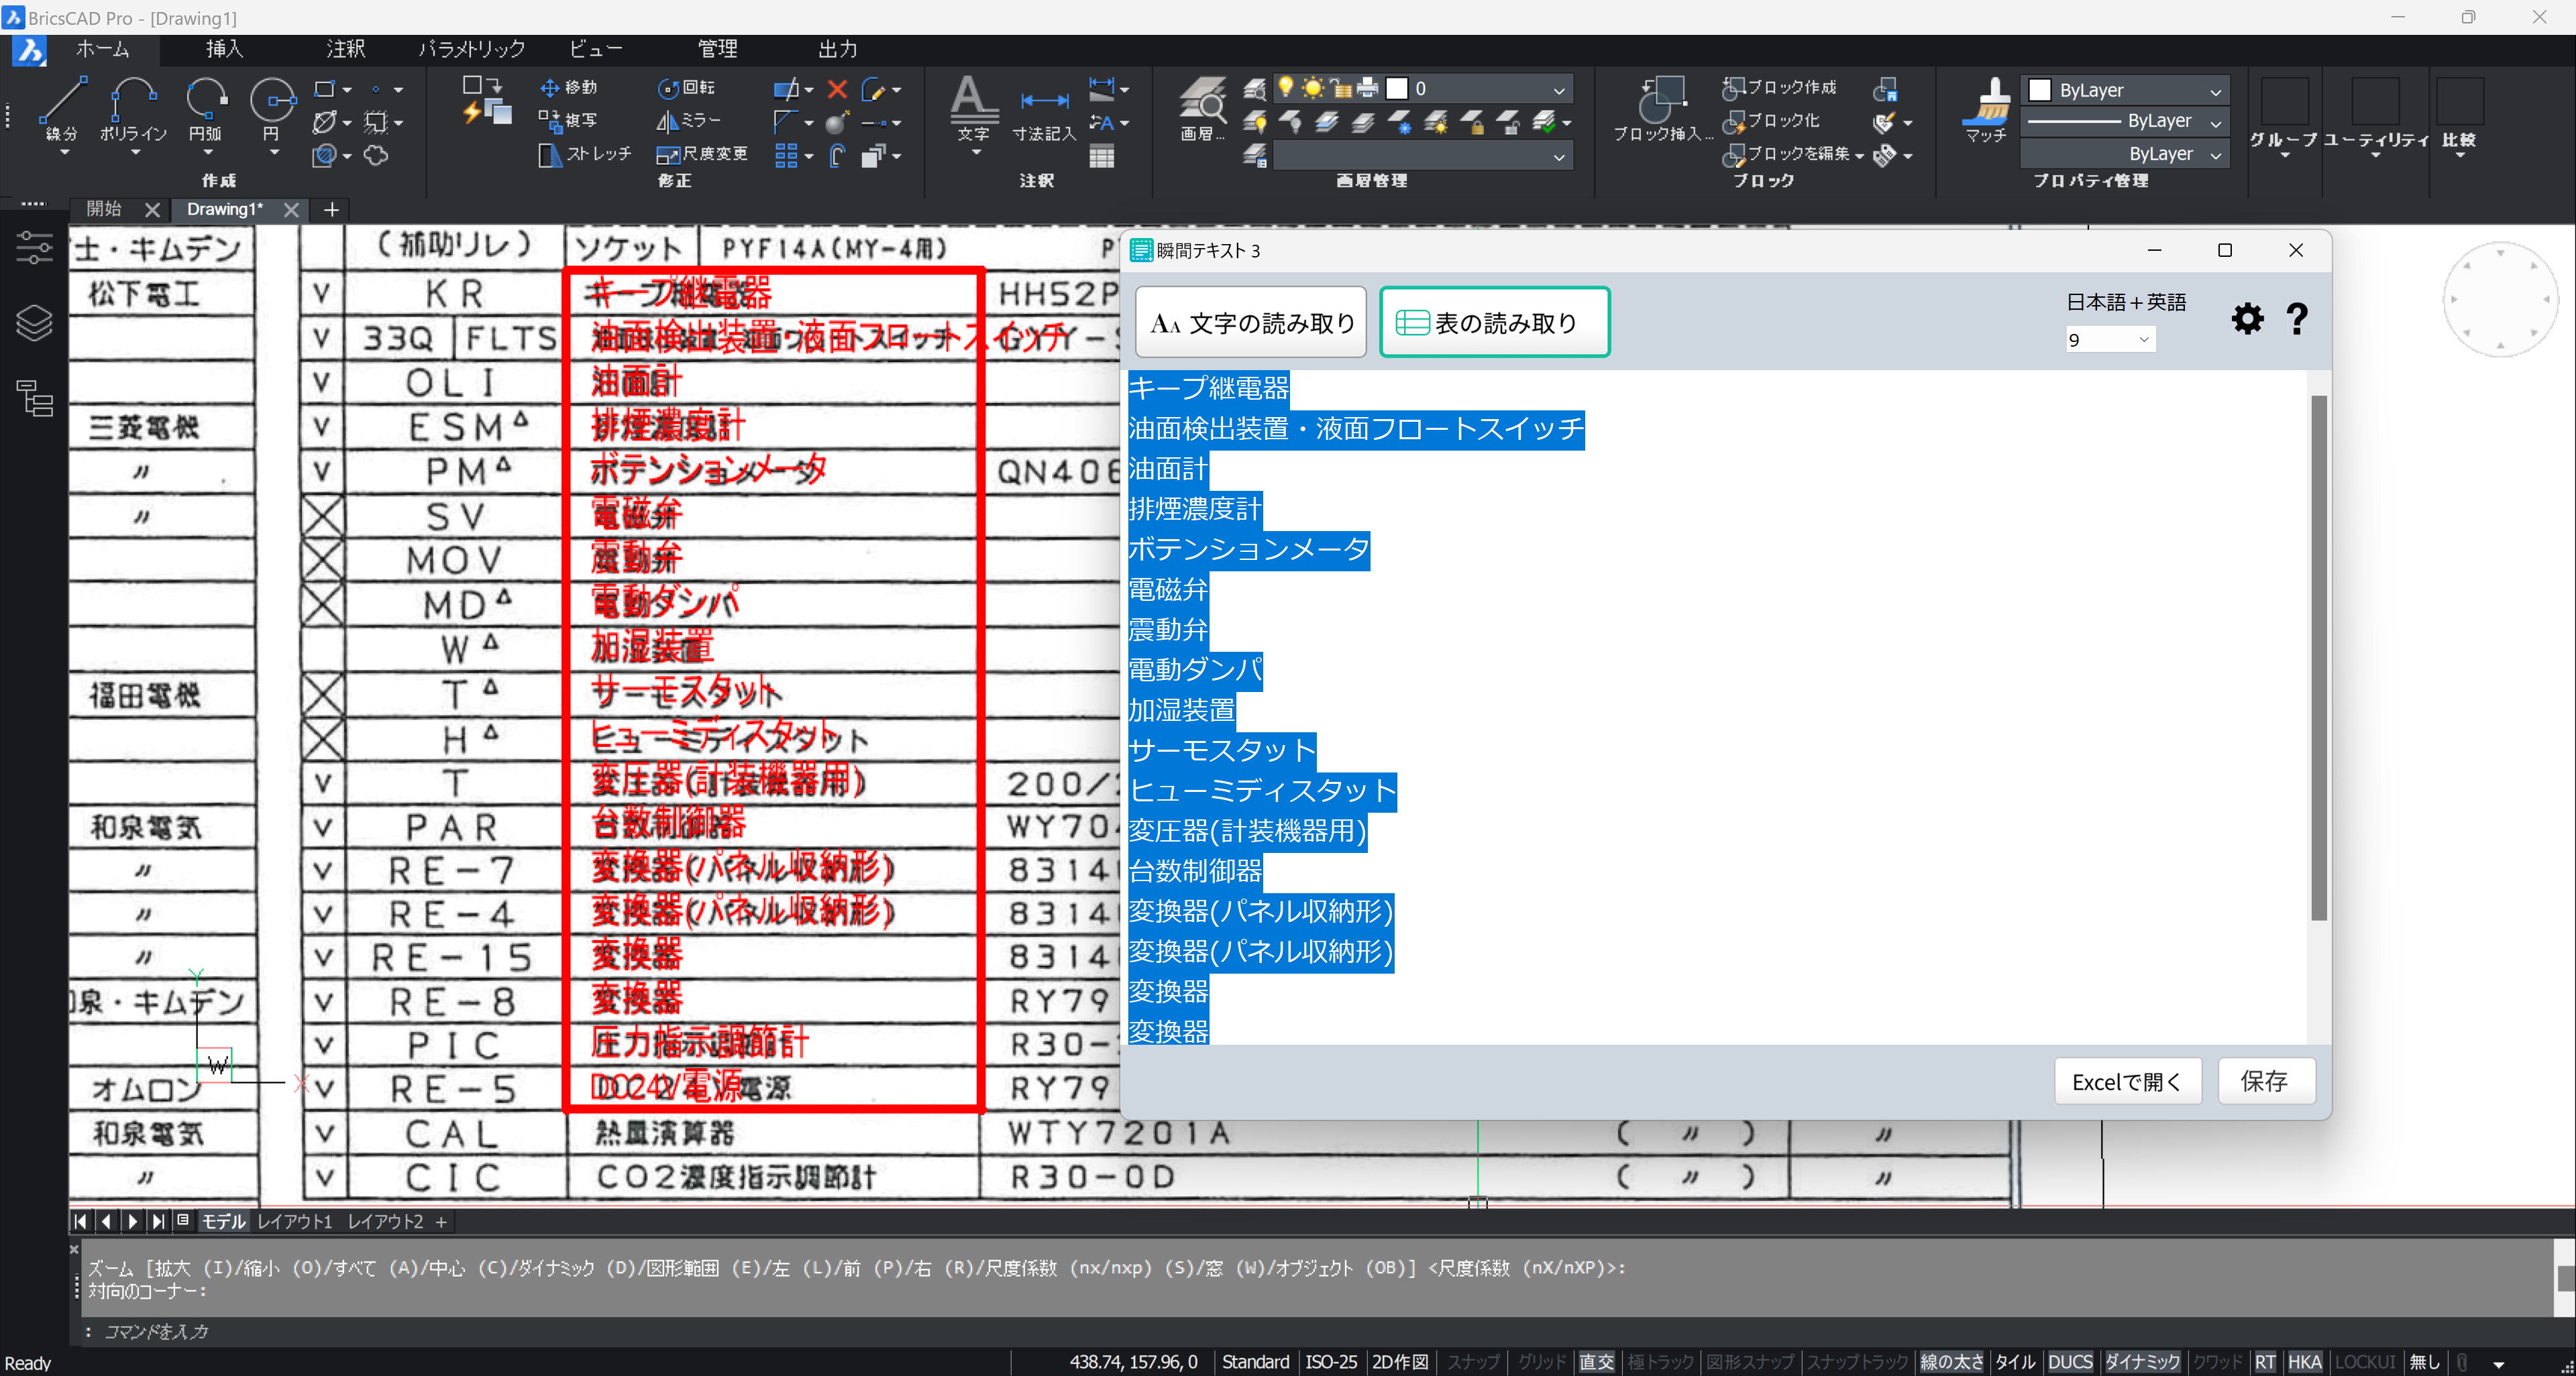
Task: Toggle the layer lightbulb on/off icon
Action: point(1285,88)
